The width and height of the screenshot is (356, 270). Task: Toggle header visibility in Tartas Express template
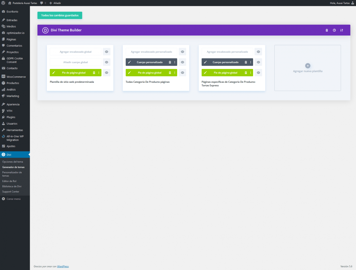(258, 52)
